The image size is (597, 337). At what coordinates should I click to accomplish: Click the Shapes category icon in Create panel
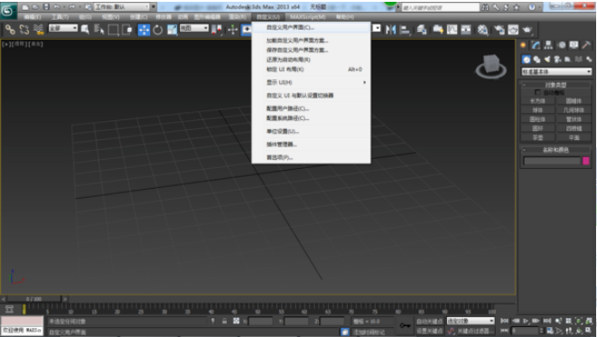coord(536,59)
